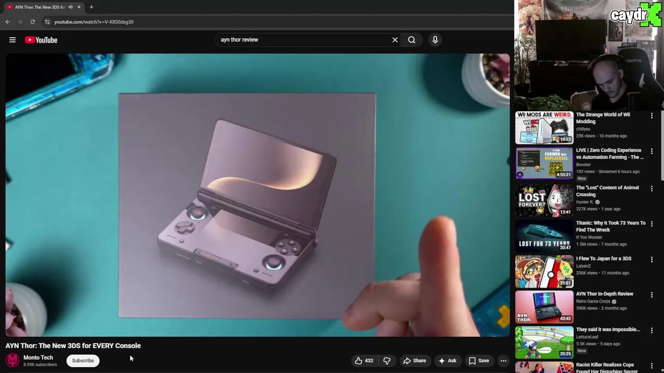Image resolution: width=664 pixels, height=373 pixels.
Task: Open the Ask AI button
Action: coord(447,361)
